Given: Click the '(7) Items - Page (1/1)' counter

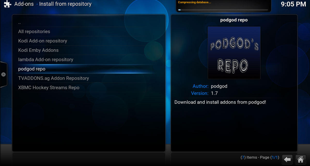Looking at the screenshot, I should pos(260,157).
